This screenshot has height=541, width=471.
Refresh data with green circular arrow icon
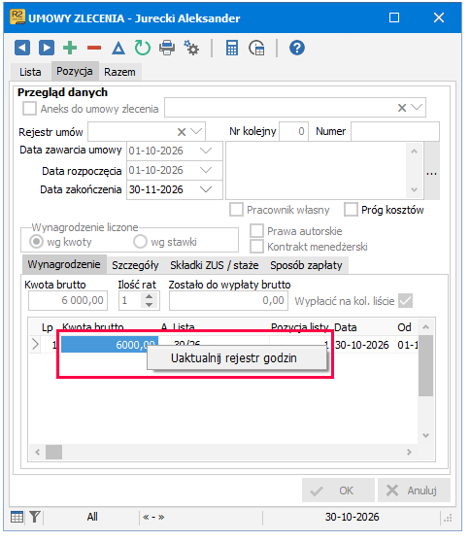(143, 48)
